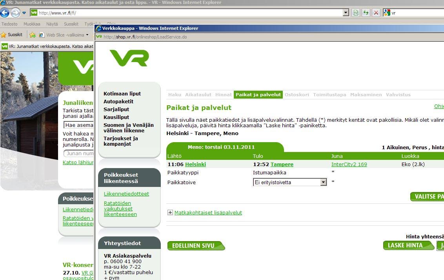Click the Eko (2.lk) class text
444x280 pixels.
pos(413,165)
